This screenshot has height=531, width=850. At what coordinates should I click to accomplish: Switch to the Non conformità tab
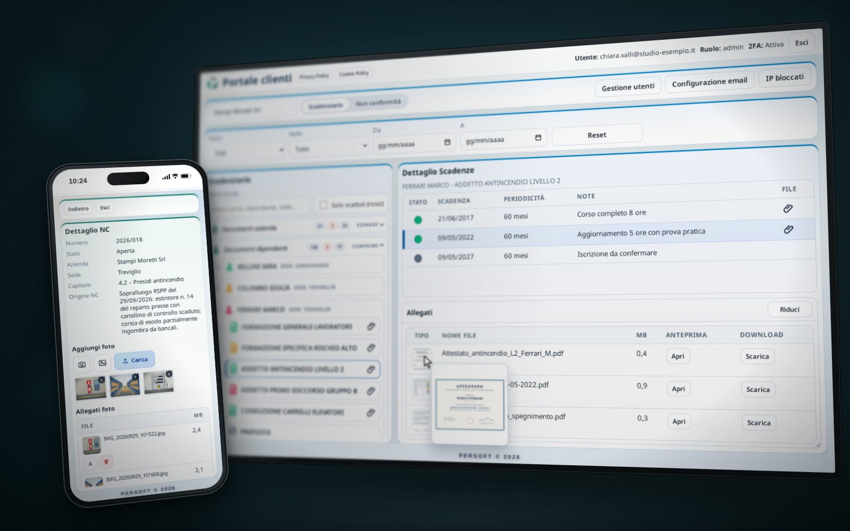coord(378,102)
